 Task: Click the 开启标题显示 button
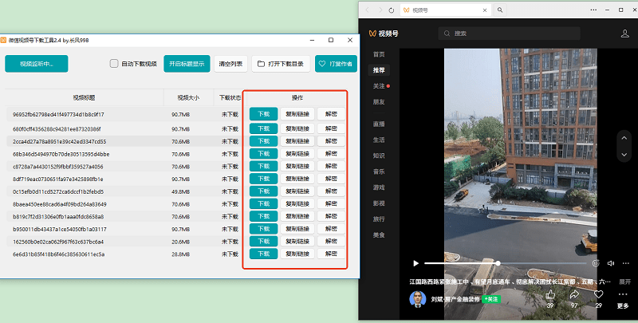(187, 64)
